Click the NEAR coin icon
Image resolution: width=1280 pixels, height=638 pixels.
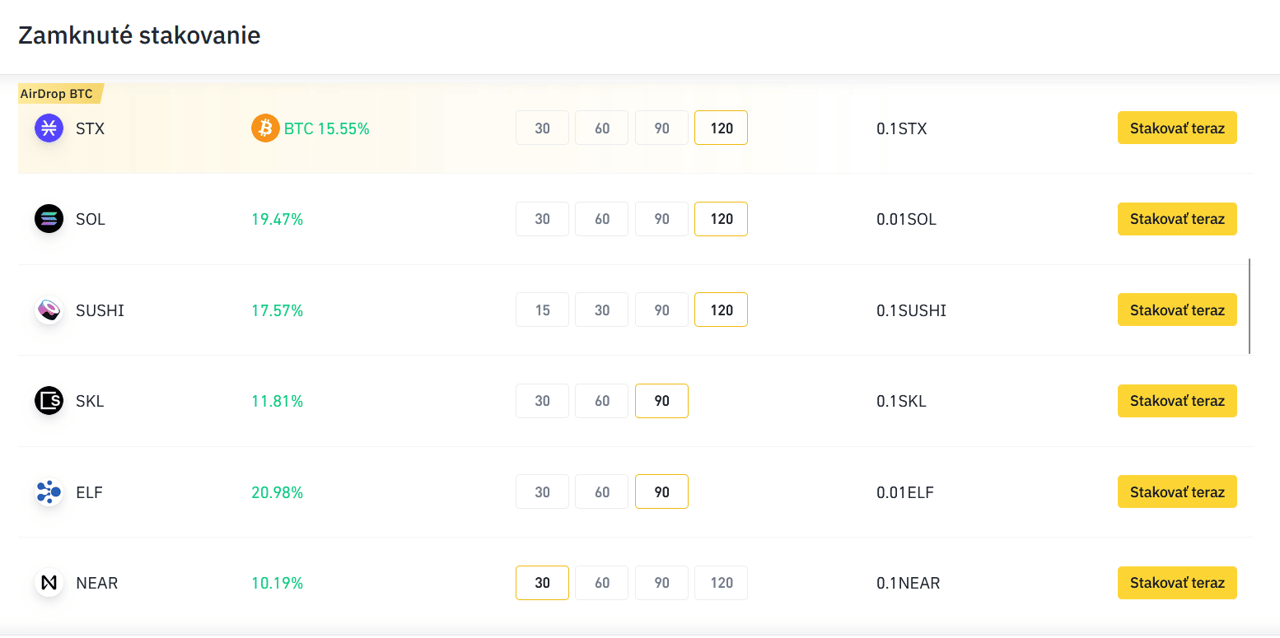[x=49, y=583]
